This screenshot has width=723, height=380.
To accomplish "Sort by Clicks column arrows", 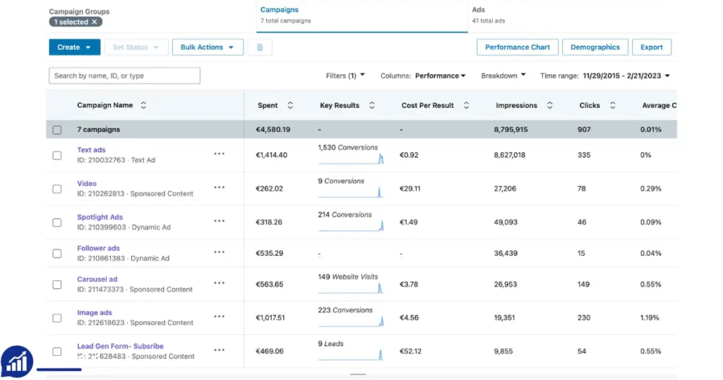I will click(612, 105).
